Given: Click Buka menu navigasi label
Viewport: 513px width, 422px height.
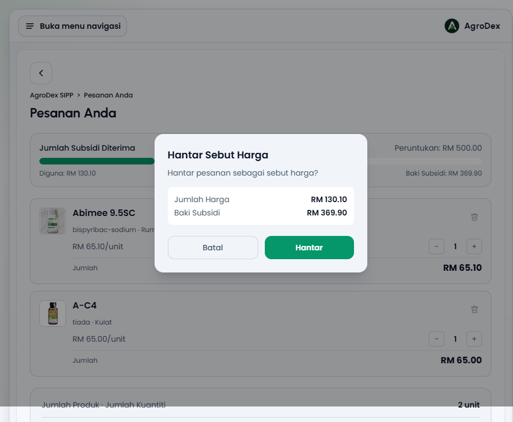Looking at the screenshot, I should click(80, 26).
